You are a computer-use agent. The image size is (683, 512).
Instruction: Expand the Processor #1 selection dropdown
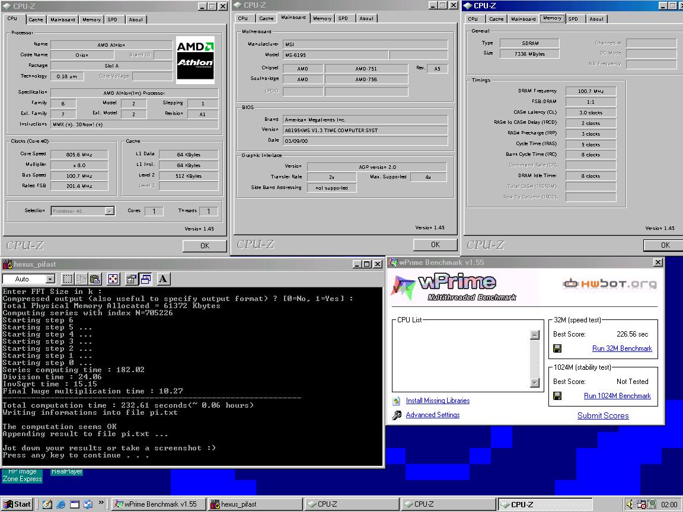click(110, 211)
